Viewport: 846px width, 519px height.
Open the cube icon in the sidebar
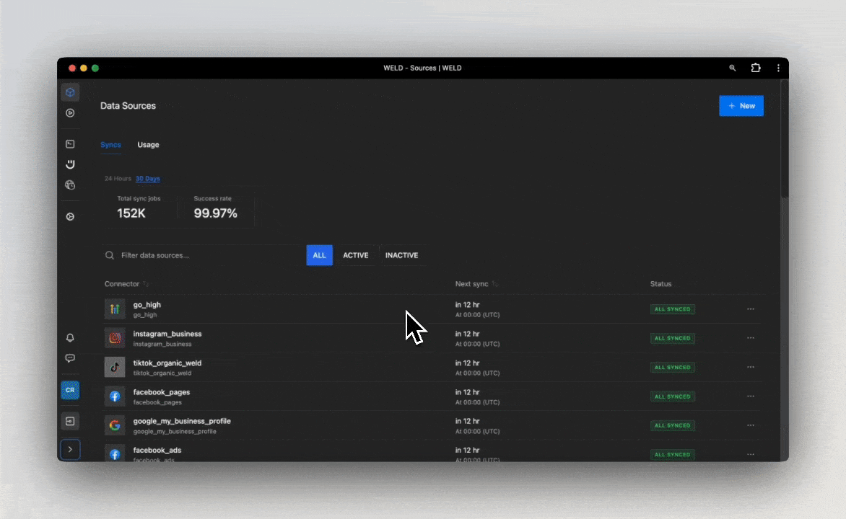70,92
